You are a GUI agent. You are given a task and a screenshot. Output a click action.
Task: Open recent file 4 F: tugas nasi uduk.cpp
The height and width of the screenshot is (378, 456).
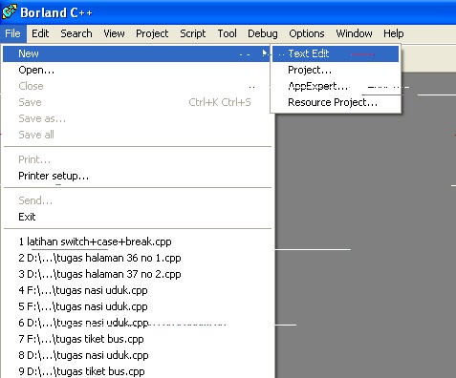pyautogui.click(x=137, y=290)
